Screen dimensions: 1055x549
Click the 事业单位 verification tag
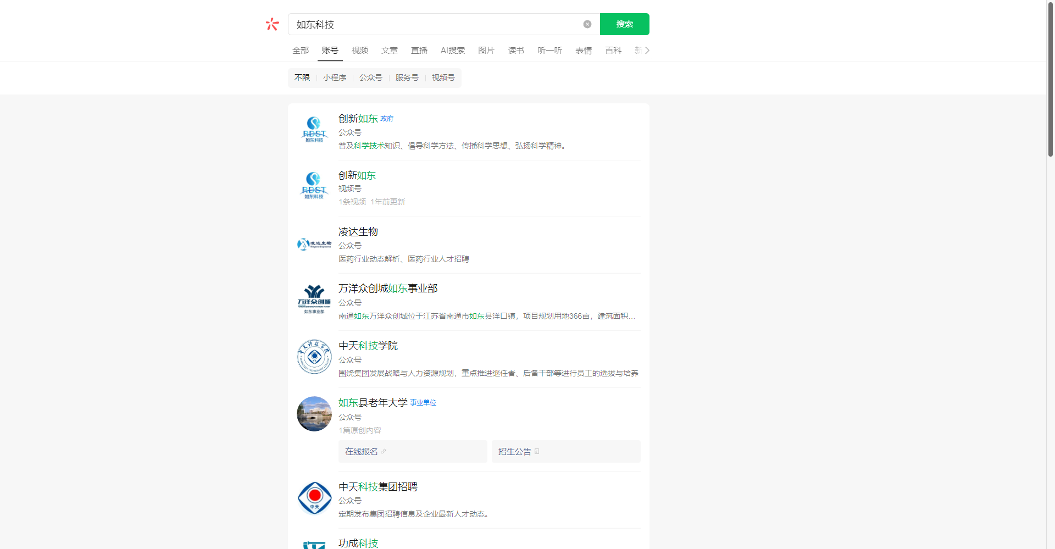pos(423,403)
